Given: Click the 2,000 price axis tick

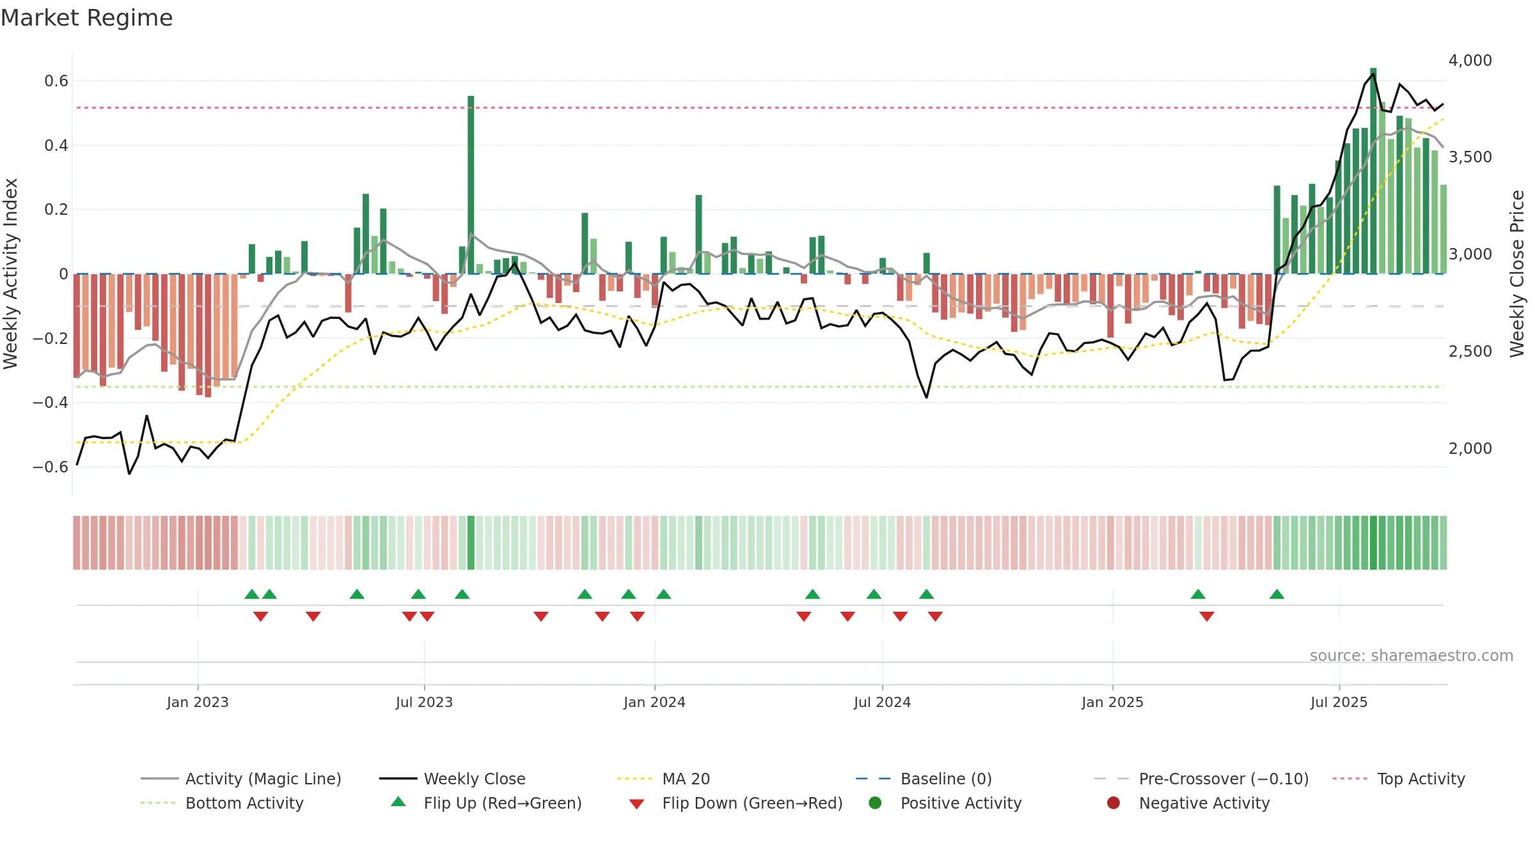Looking at the screenshot, I should pyautogui.click(x=1470, y=448).
